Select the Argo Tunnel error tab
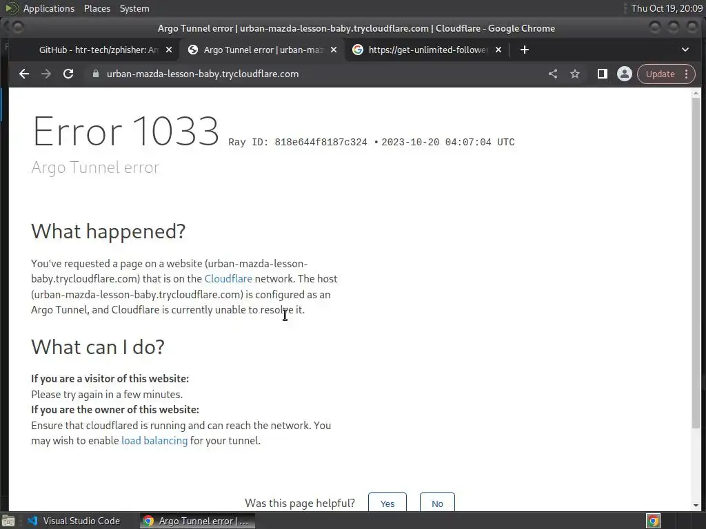Image resolution: width=706 pixels, height=529 pixels. [x=262, y=50]
